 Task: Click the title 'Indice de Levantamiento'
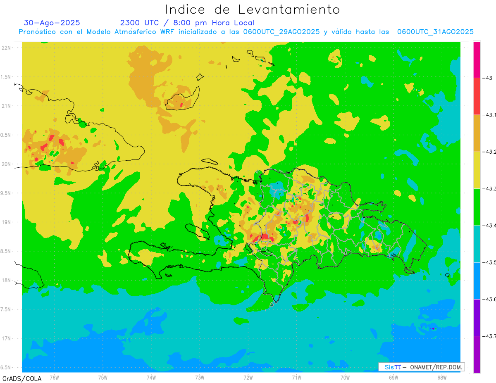click(253, 10)
